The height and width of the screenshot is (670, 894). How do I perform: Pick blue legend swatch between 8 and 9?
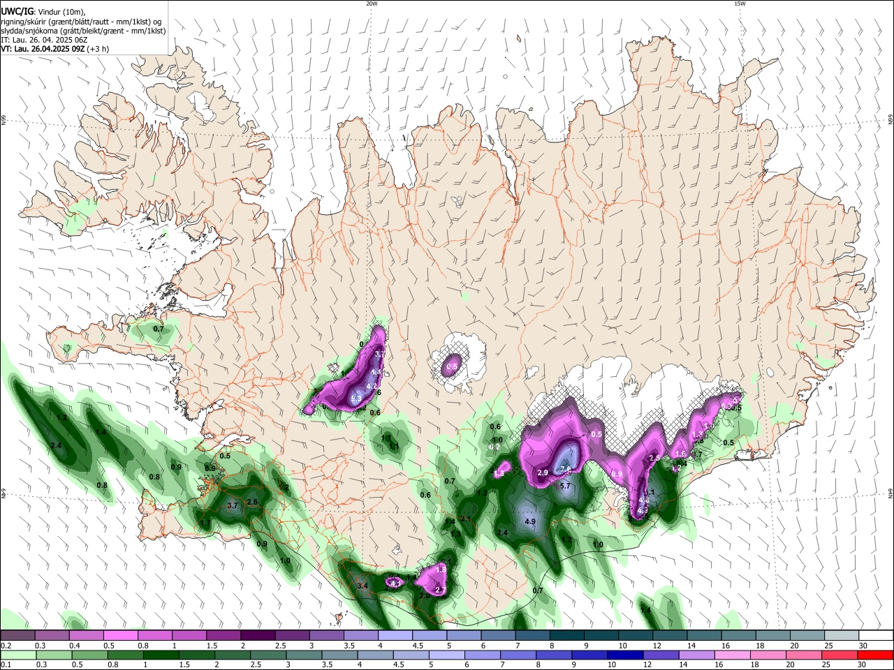point(554,655)
